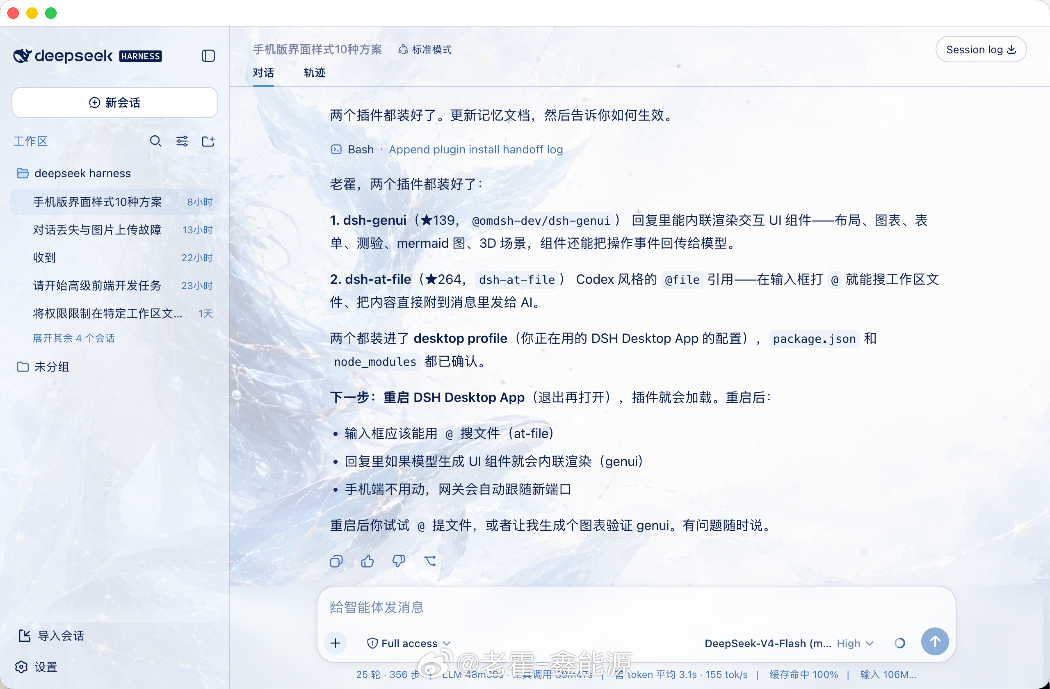This screenshot has width=1050, height=689.
Task: Open the DeepSeek-V4-Flash model selector
Action: [x=768, y=643]
